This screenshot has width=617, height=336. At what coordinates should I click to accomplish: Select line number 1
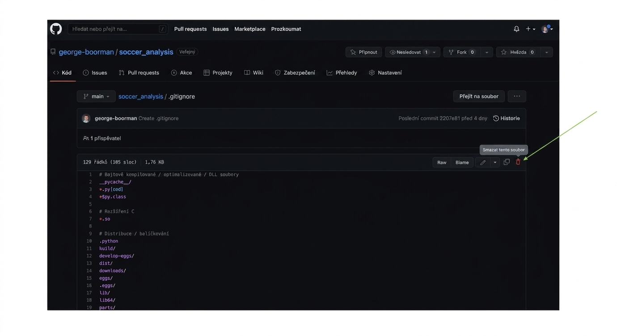90,175
